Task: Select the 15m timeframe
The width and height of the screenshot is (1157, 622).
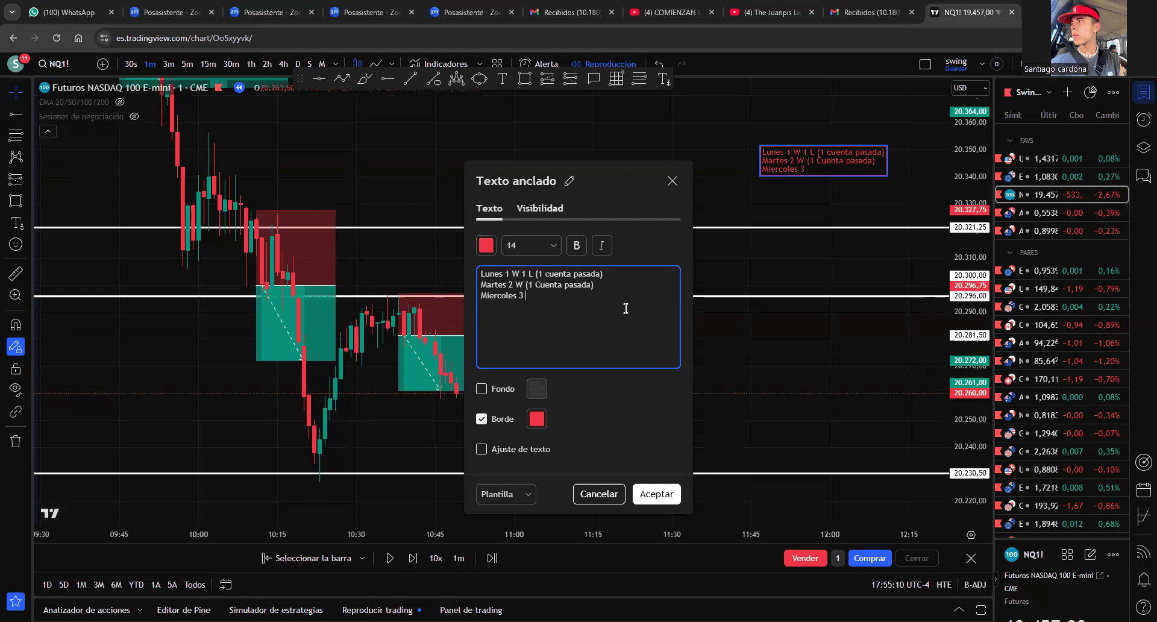Action: (208, 64)
